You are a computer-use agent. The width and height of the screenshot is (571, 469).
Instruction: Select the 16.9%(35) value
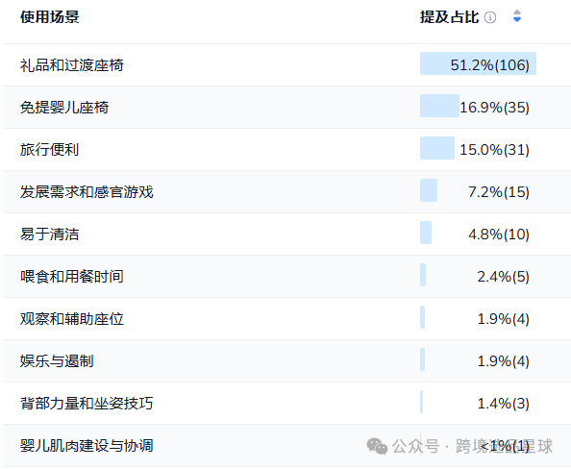coord(494,108)
